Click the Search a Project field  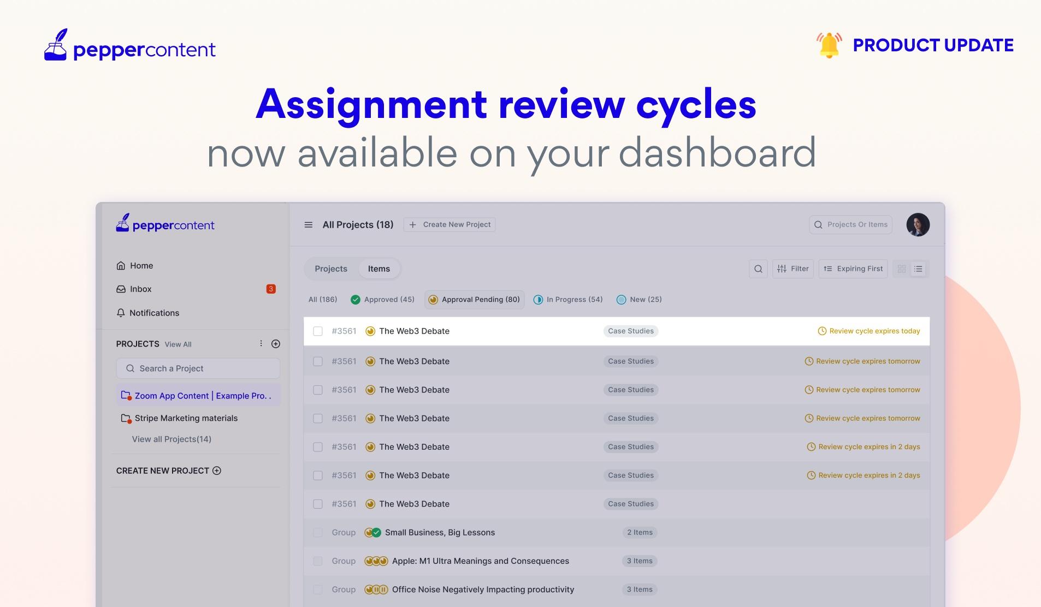pyautogui.click(x=198, y=368)
